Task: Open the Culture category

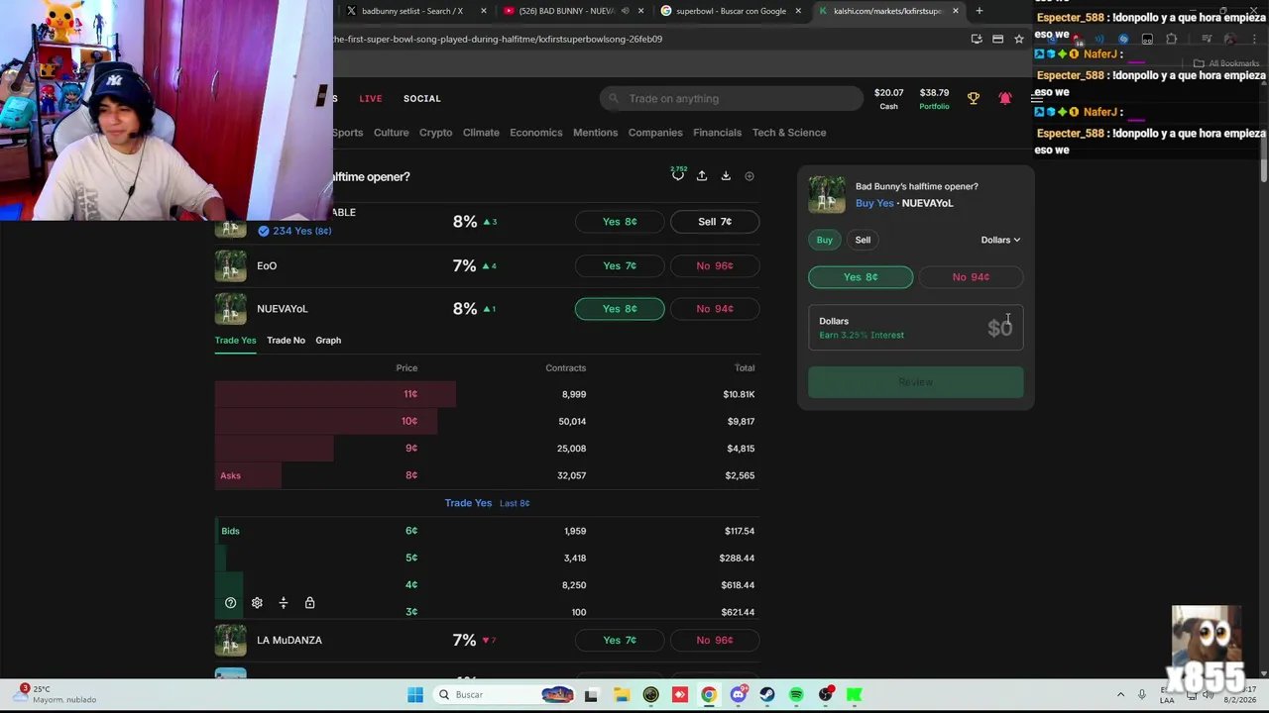Action: [x=391, y=133]
